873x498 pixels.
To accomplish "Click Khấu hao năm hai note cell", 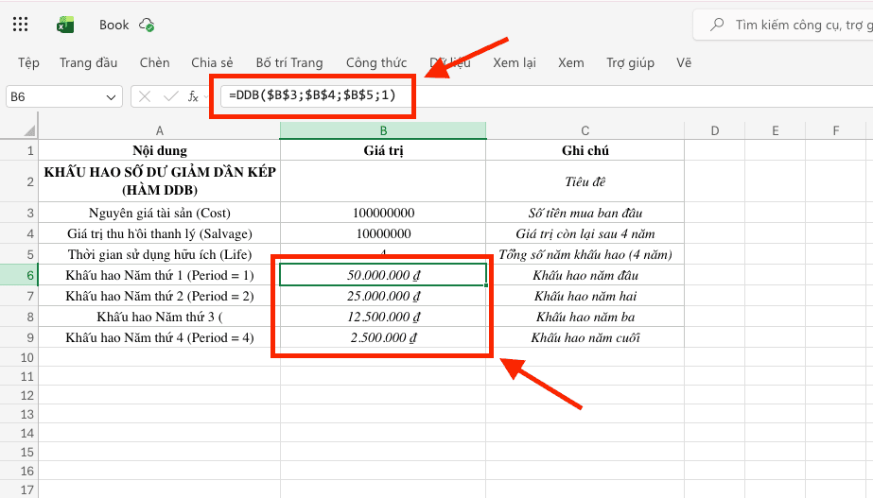I will [x=585, y=296].
